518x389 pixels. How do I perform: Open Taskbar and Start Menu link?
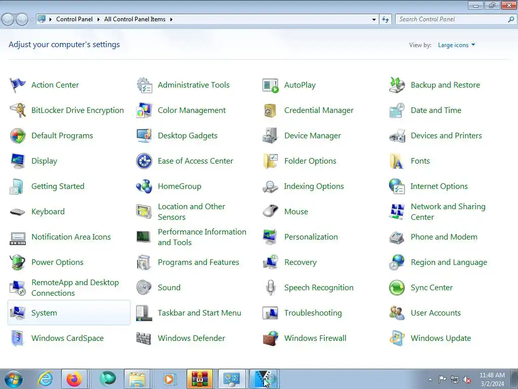click(199, 313)
